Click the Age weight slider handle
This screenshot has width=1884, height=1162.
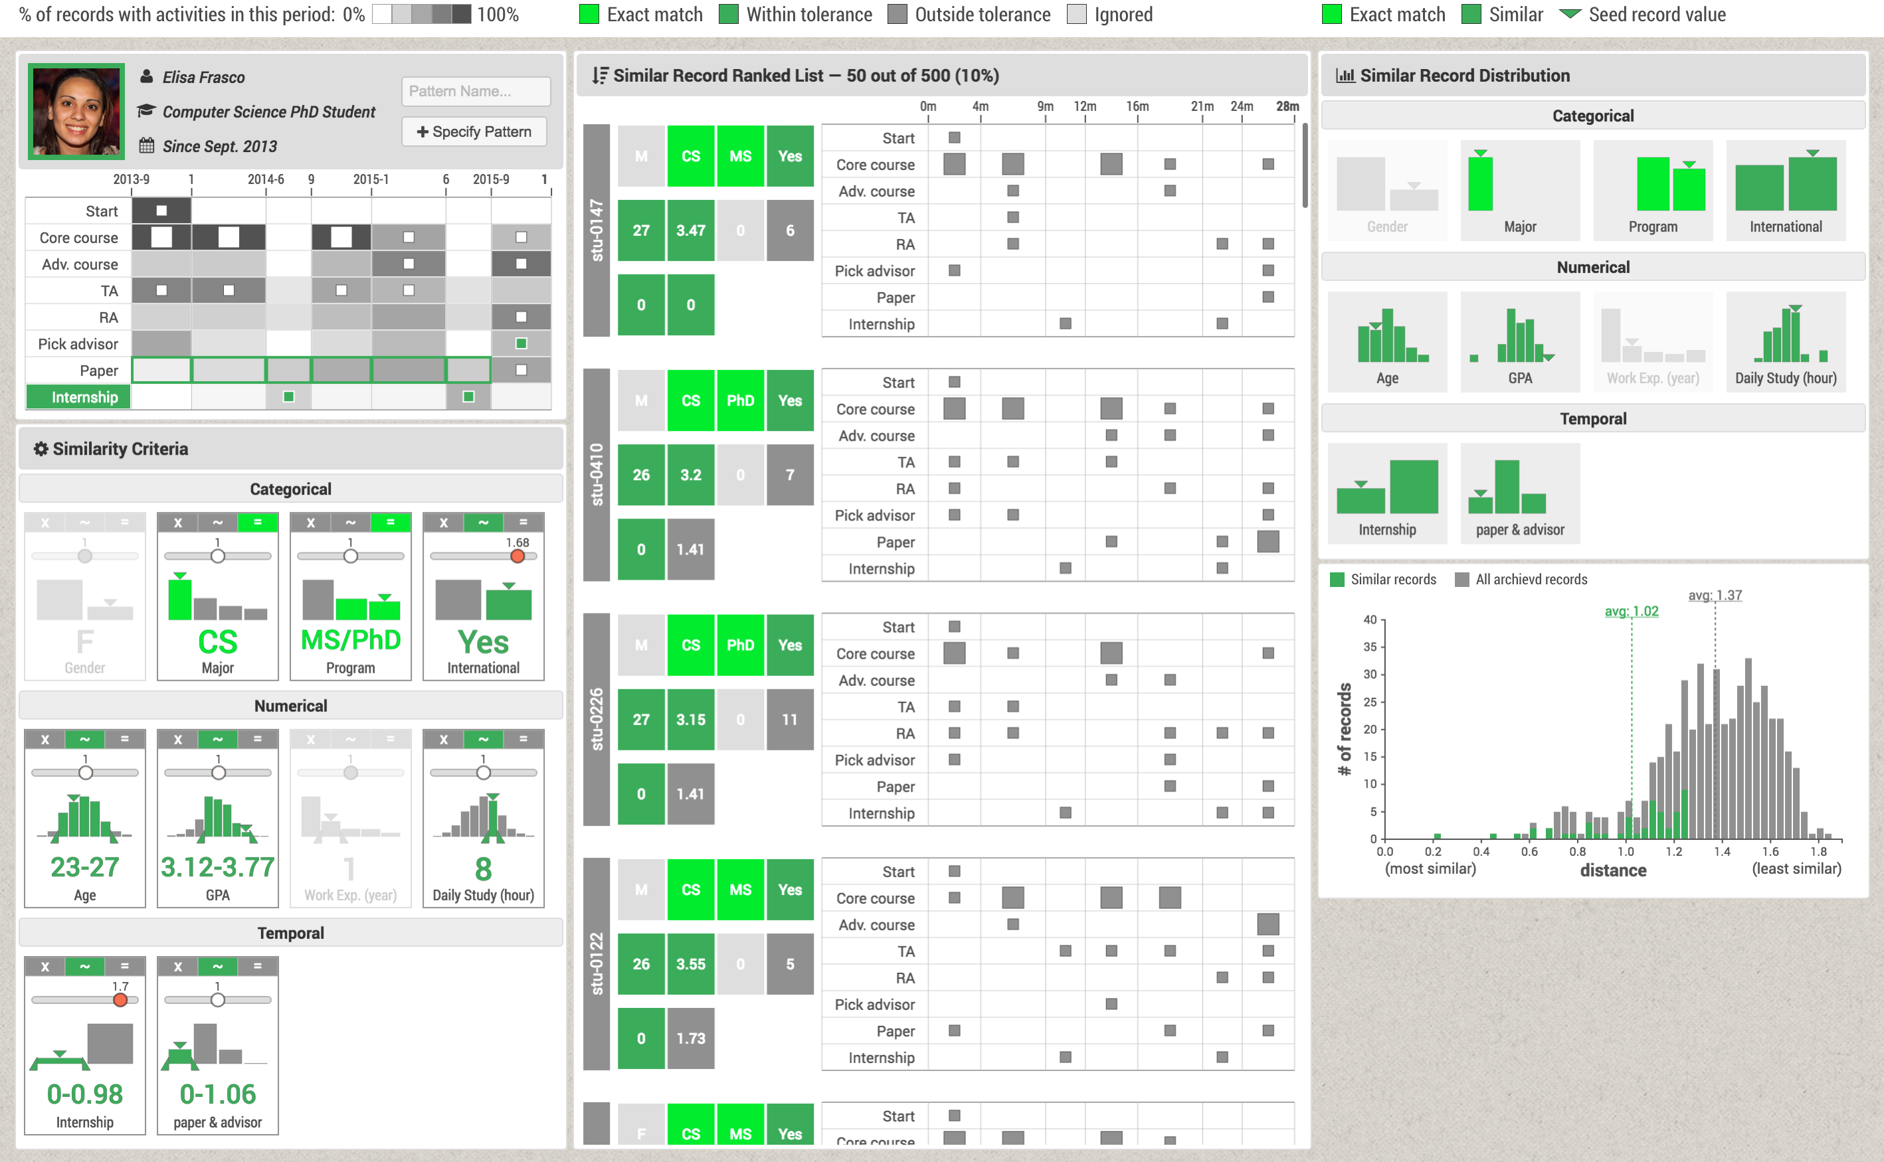[x=85, y=772]
